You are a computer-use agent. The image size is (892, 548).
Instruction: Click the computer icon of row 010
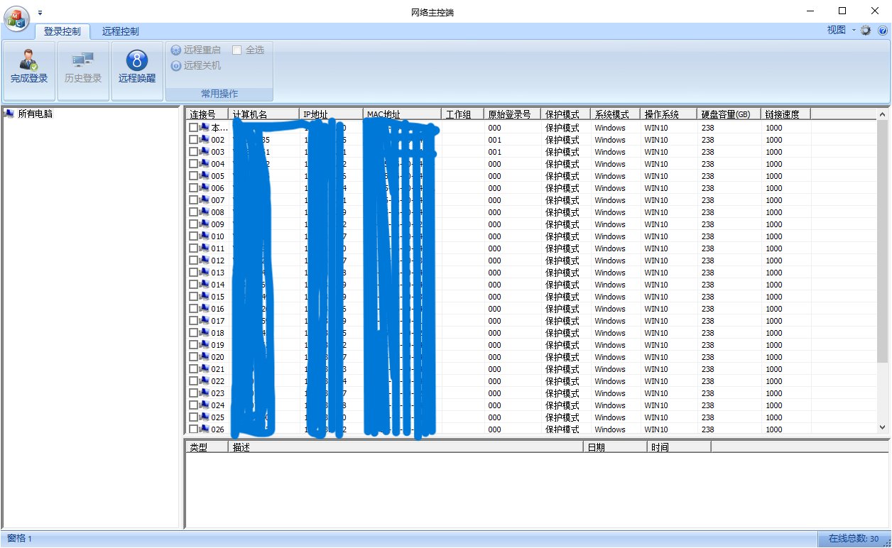coord(205,236)
